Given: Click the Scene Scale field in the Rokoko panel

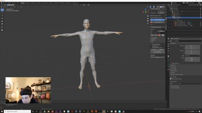Looking at the screenshot, I should click(161, 13).
